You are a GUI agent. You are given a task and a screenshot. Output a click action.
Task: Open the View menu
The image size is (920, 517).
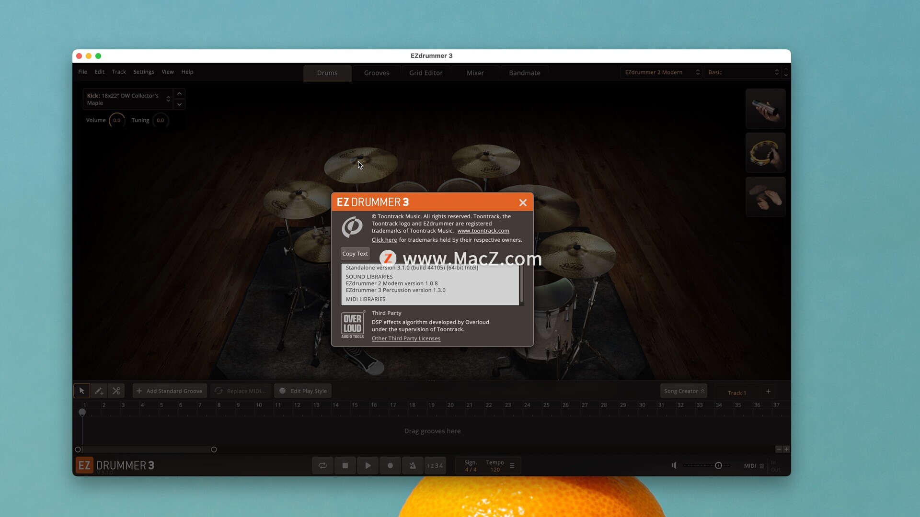168,72
